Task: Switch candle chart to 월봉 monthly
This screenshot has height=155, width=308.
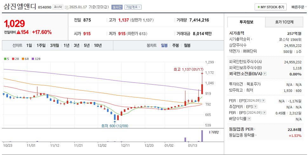Action: [x=187, y=45]
